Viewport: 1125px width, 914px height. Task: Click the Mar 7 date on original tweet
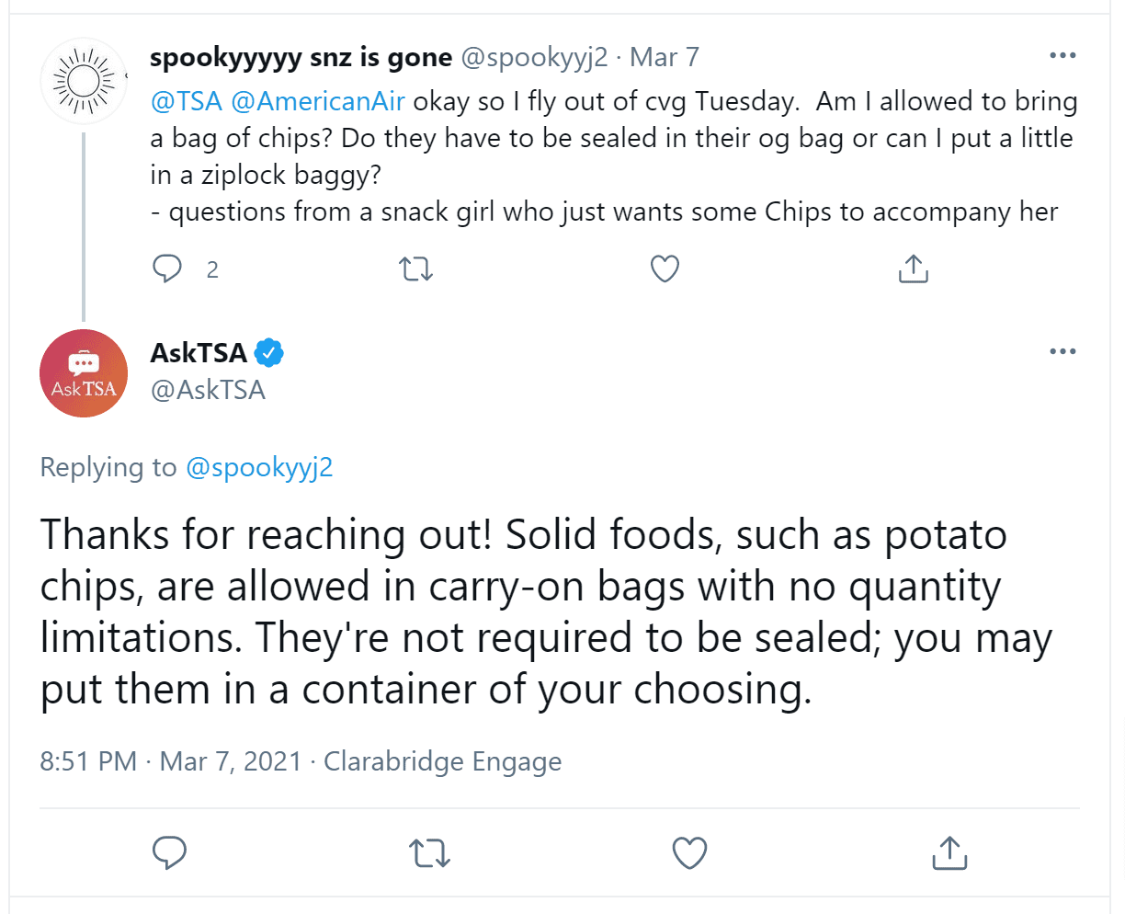(665, 57)
